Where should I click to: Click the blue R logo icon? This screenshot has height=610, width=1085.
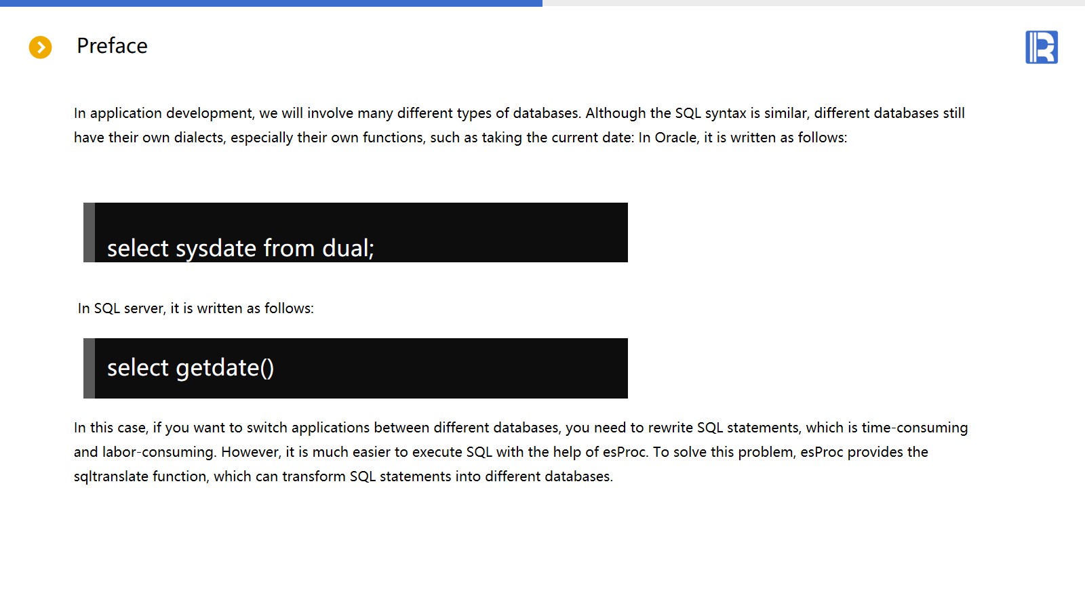pos(1041,47)
